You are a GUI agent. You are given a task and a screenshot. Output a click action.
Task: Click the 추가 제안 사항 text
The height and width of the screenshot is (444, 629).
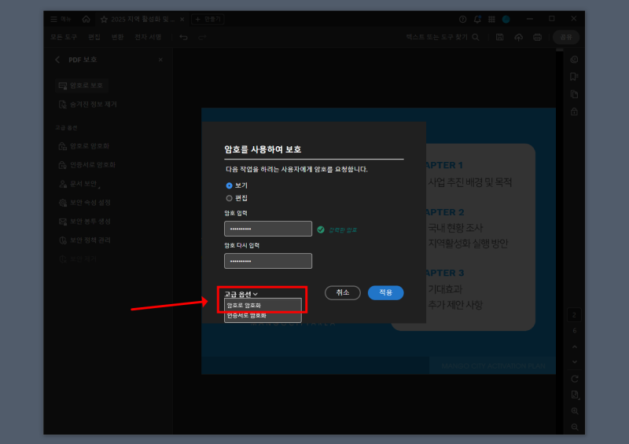tap(455, 305)
